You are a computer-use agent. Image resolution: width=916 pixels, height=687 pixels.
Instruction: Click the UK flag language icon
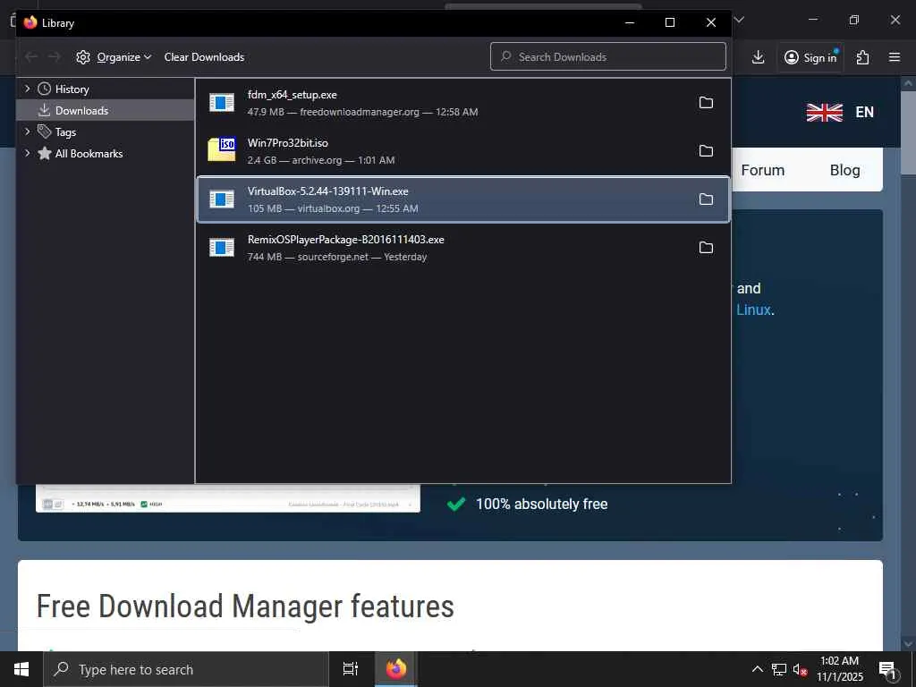[x=824, y=112]
